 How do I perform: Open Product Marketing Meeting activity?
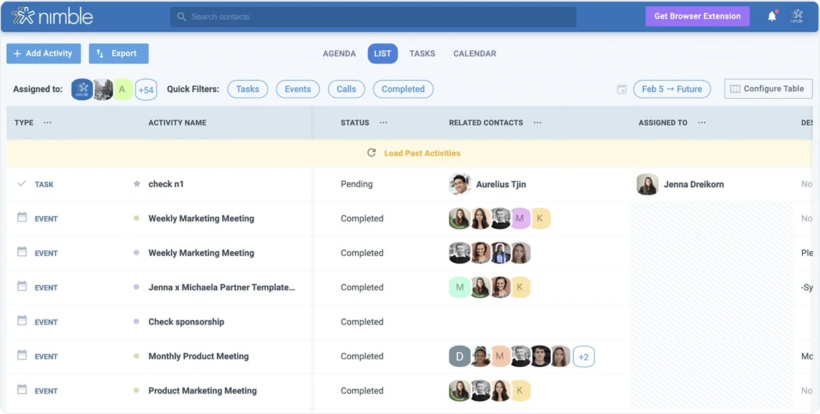click(x=203, y=391)
